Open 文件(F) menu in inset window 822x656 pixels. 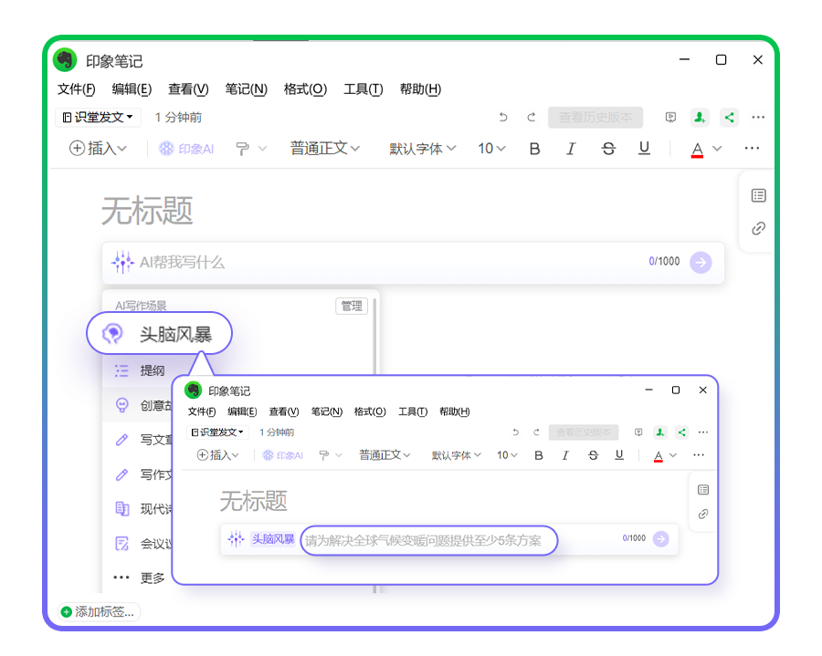pyautogui.click(x=202, y=412)
